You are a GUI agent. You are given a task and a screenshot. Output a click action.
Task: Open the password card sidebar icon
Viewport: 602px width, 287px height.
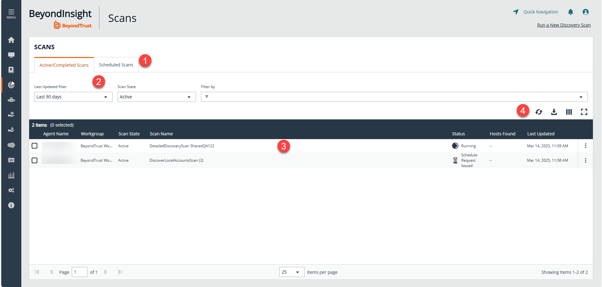11,160
